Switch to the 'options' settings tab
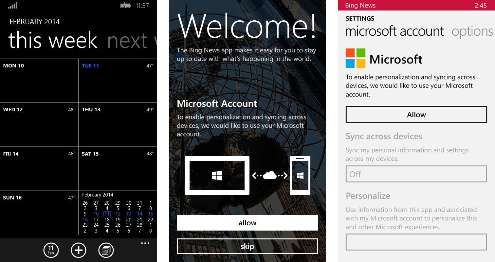 [473, 32]
